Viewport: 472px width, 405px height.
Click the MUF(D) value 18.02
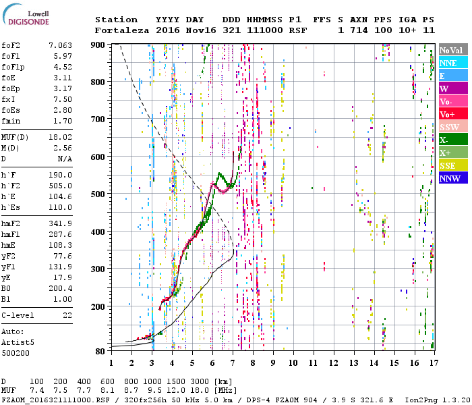point(60,137)
